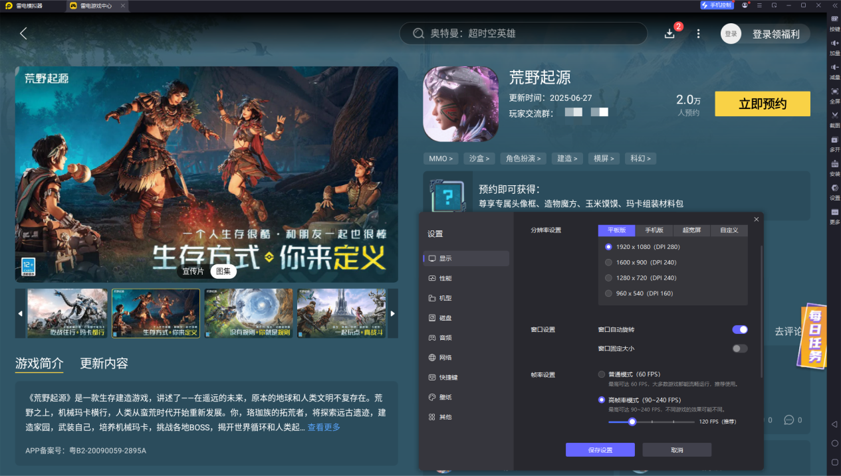
Task: Select 1280 x 720 resolution option
Action: point(640,278)
